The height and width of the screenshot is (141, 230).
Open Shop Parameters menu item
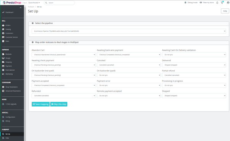pyautogui.click(x=11, y=87)
